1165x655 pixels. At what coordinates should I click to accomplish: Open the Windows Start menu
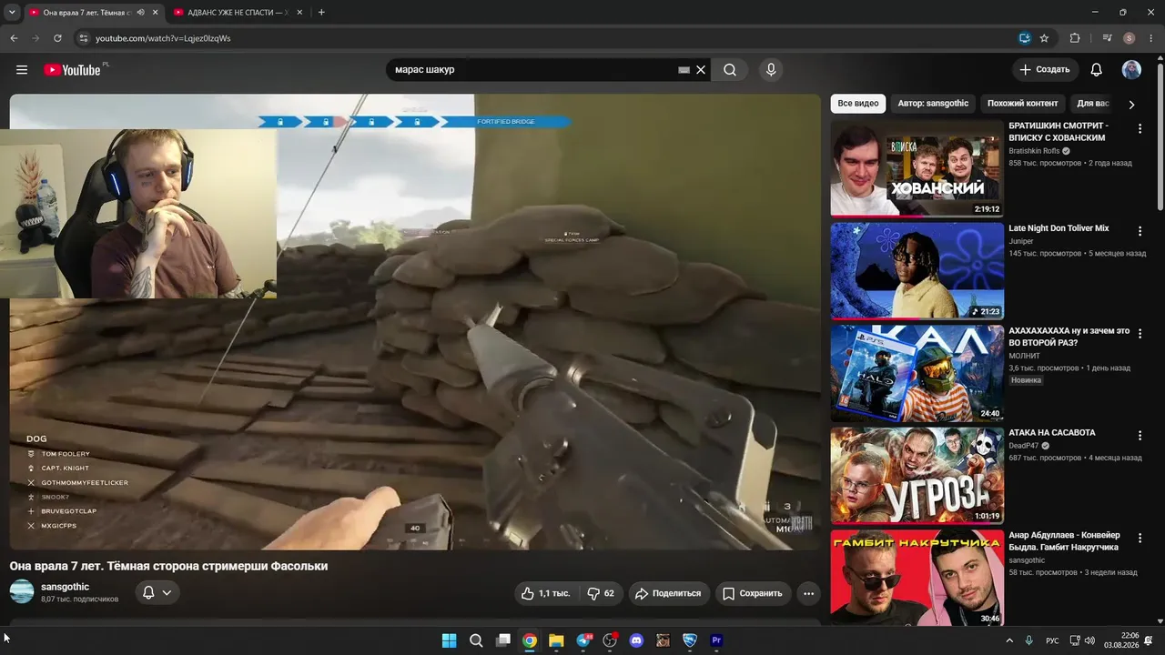pyautogui.click(x=449, y=640)
